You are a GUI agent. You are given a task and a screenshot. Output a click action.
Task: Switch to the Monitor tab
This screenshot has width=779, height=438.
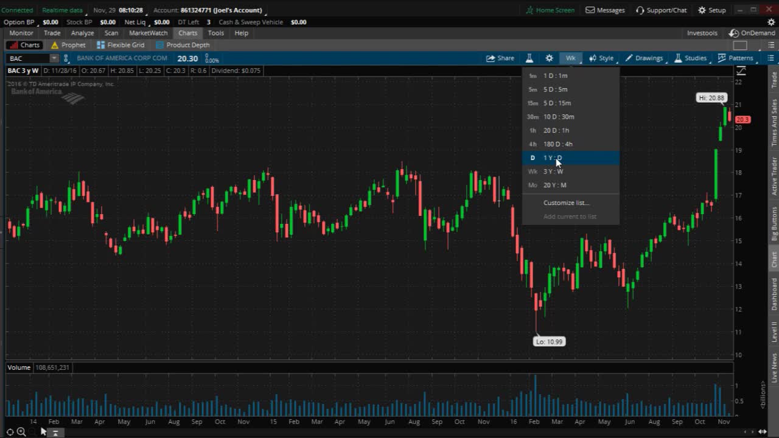coord(21,33)
